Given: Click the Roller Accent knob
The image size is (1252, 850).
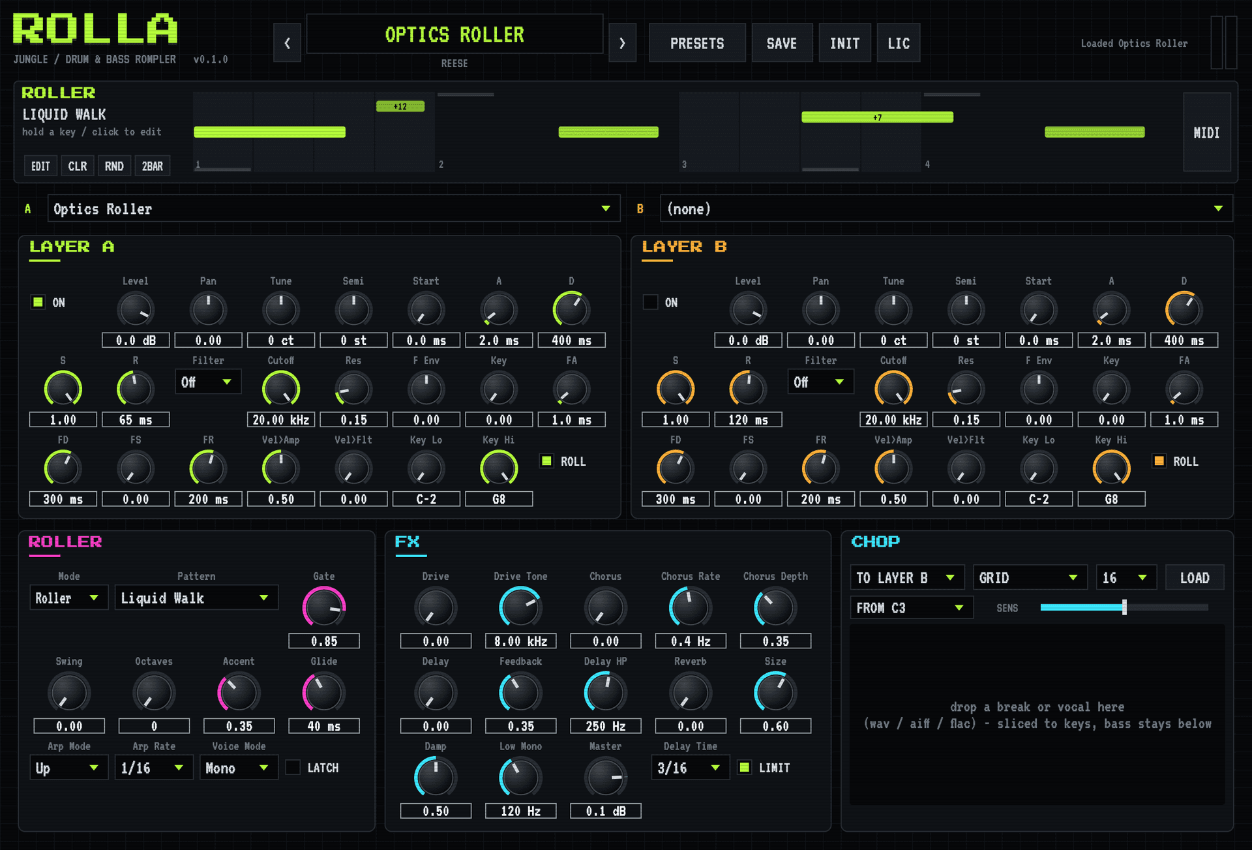Looking at the screenshot, I should (x=239, y=693).
